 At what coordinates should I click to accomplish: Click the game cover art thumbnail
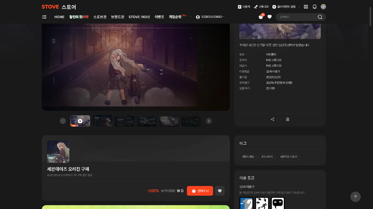58,152
